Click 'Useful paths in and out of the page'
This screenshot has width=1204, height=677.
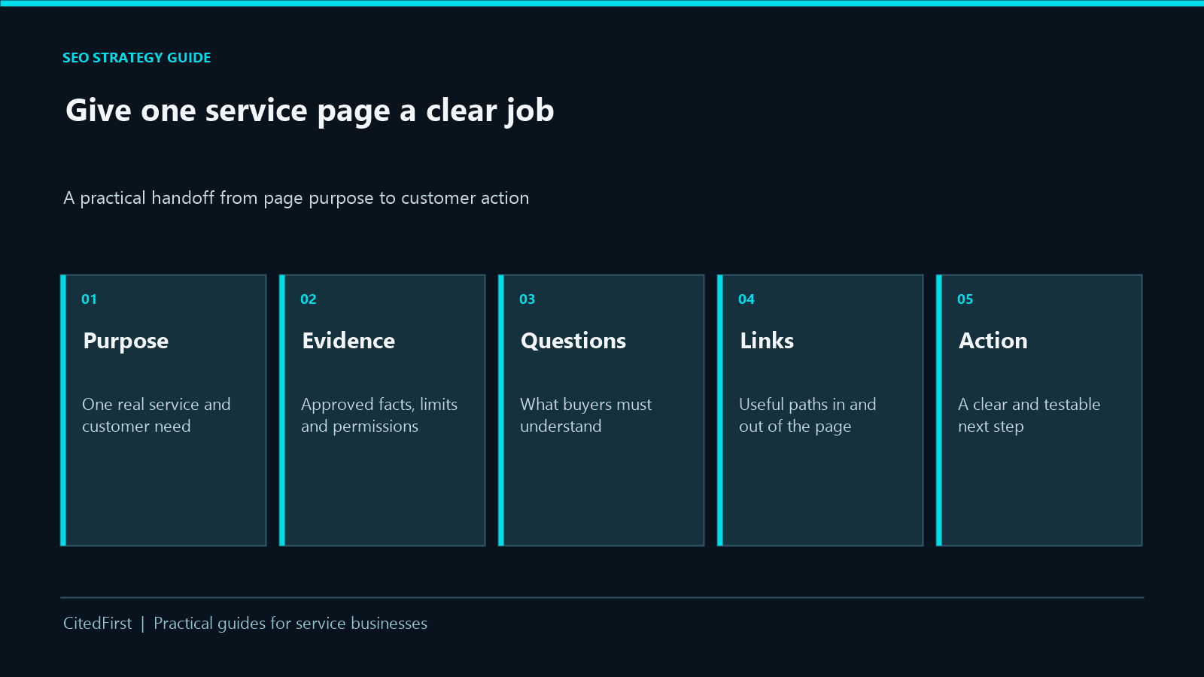(x=807, y=415)
